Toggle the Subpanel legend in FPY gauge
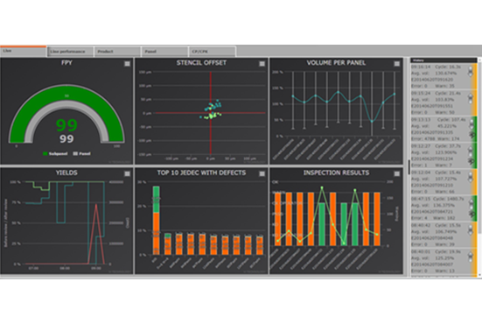This screenshot has width=482, height=324. 55,153
